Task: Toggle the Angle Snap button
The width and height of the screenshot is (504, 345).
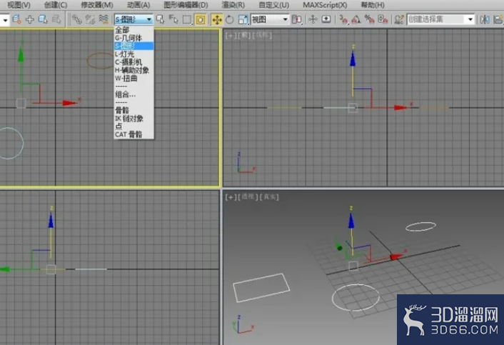Action: [x=356, y=19]
